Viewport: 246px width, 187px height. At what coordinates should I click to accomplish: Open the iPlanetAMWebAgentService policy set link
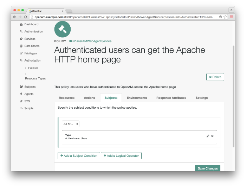coord(92,41)
